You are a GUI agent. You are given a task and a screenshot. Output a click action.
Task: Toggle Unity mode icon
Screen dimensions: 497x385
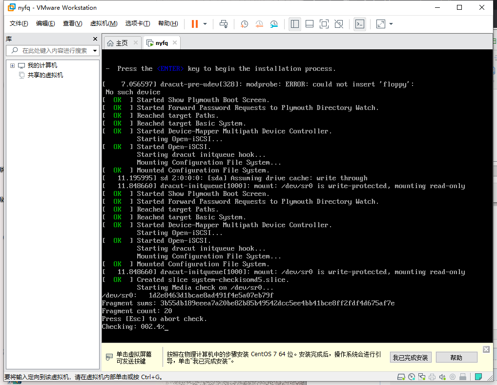click(339, 24)
